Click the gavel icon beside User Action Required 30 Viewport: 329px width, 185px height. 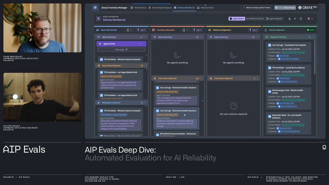click(99, 66)
